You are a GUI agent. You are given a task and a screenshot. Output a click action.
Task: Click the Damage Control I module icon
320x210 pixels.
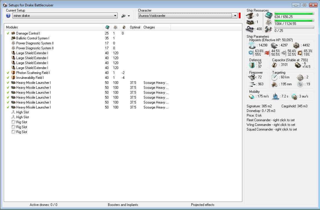pos(13,33)
